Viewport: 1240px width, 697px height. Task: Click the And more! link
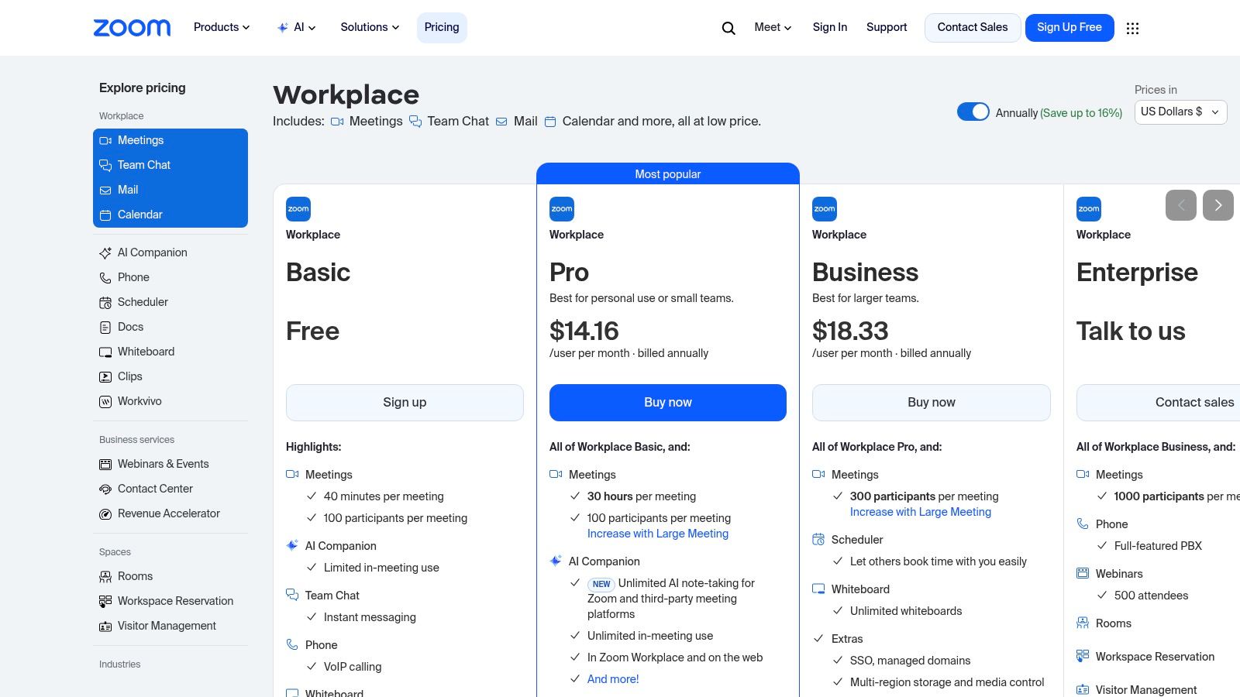(613, 679)
